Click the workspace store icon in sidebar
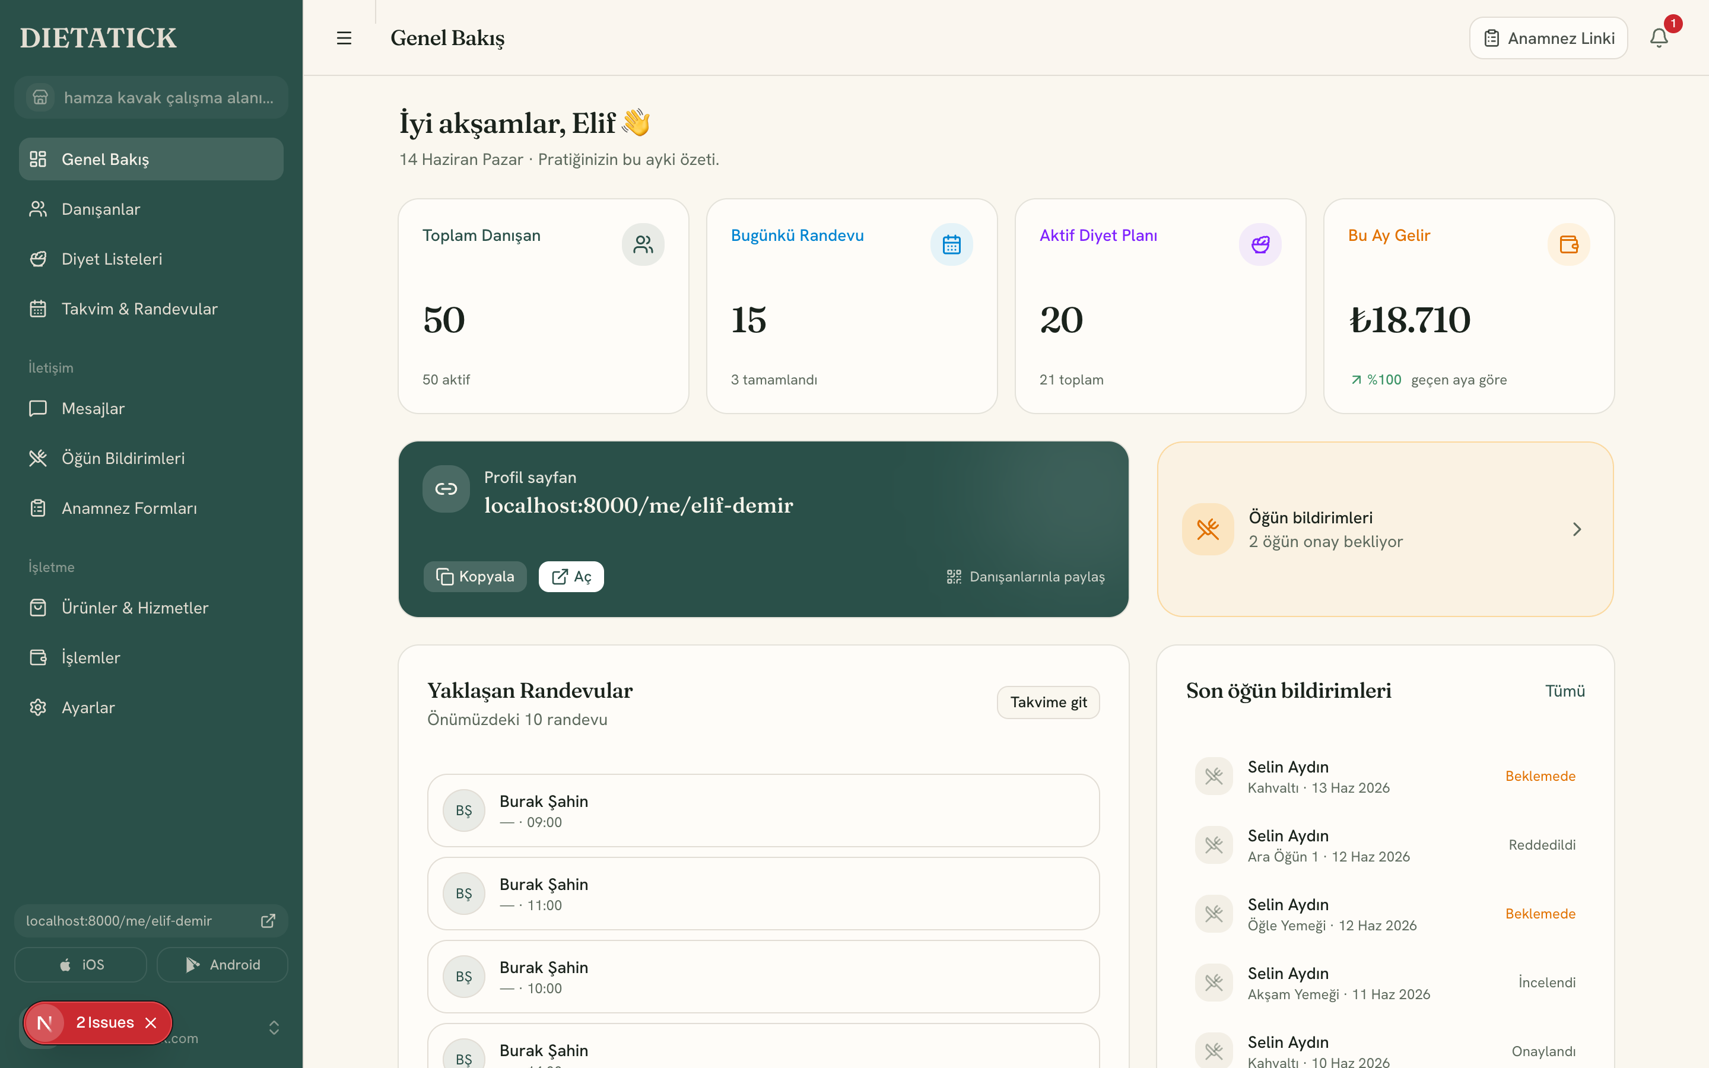Viewport: 1709px width, 1068px height. 40,97
